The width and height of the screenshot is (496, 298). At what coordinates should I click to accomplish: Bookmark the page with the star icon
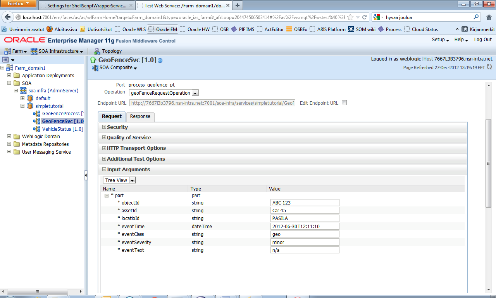click(350, 17)
